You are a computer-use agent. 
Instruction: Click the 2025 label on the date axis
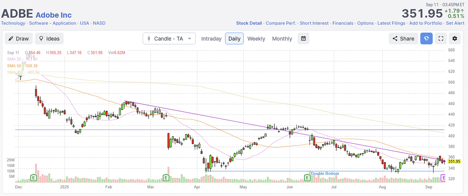point(65,186)
